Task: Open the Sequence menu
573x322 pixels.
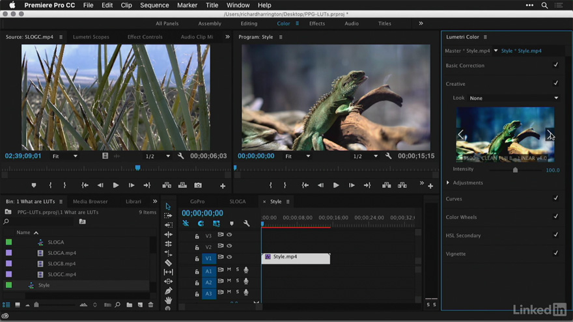Action: tap(154, 5)
